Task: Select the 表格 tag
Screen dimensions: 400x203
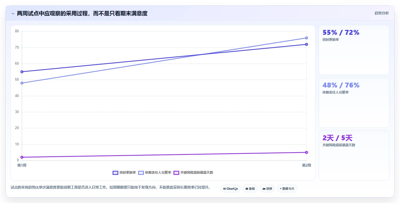Action: point(250,189)
